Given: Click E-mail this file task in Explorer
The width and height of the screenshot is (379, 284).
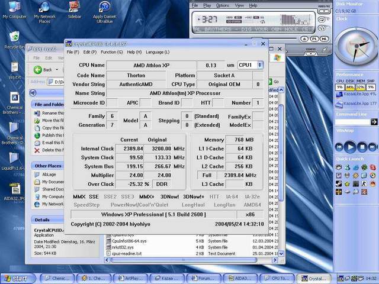Looking at the screenshot, I should 49,143.
